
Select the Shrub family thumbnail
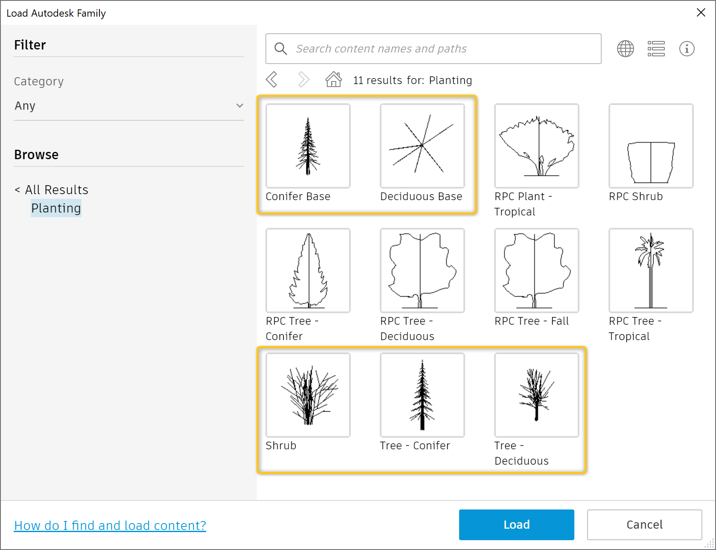308,395
